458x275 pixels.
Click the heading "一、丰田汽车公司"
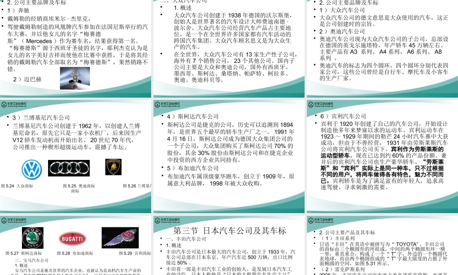tap(186, 239)
